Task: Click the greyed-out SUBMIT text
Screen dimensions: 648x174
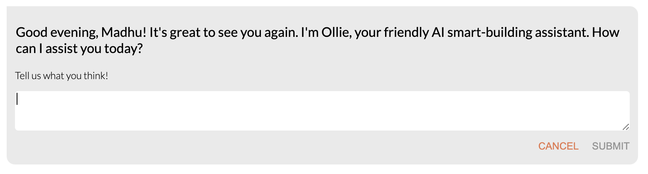Action: 611,146
